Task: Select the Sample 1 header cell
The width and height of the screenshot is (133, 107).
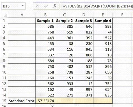Action: [45, 21]
